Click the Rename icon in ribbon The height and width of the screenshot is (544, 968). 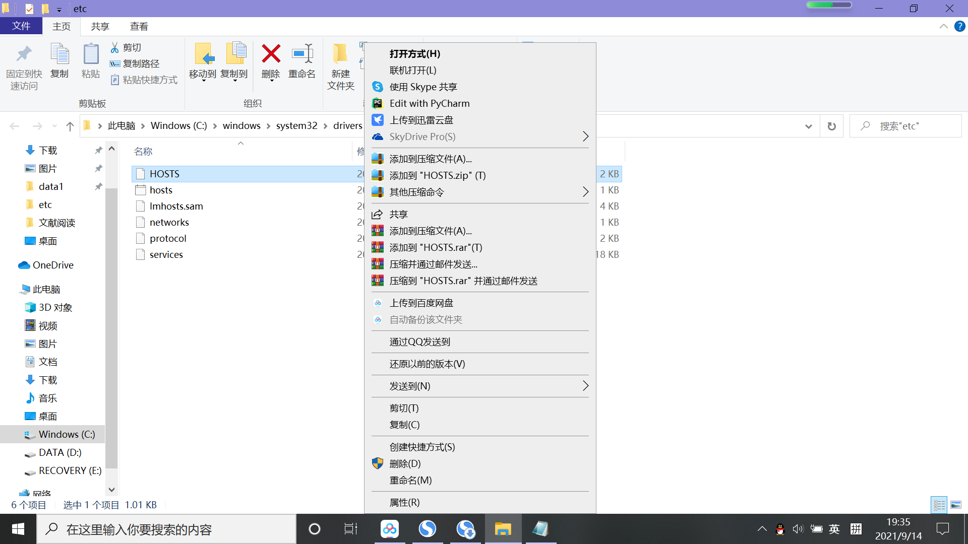tap(301, 54)
